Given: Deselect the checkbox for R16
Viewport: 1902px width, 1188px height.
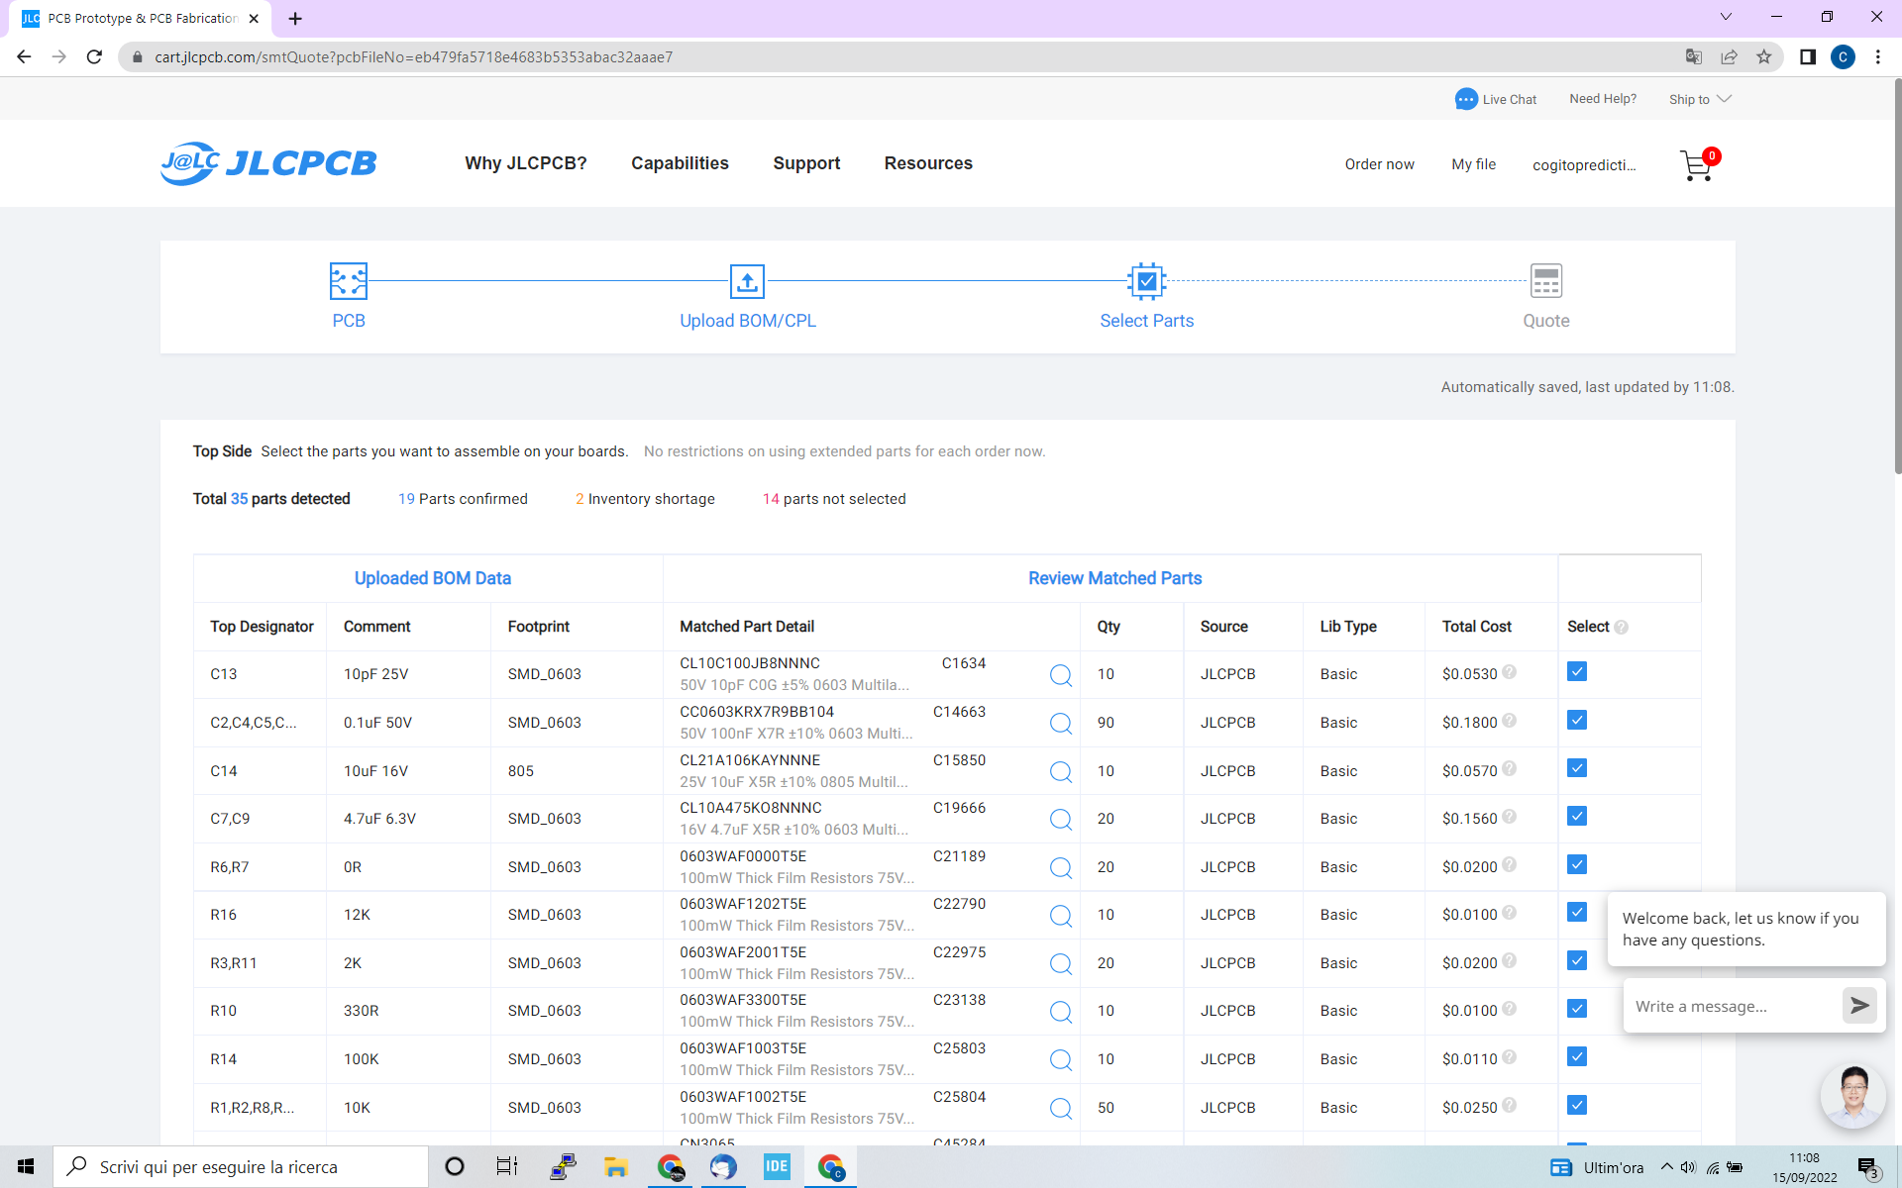Looking at the screenshot, I should pos(1577,912).
